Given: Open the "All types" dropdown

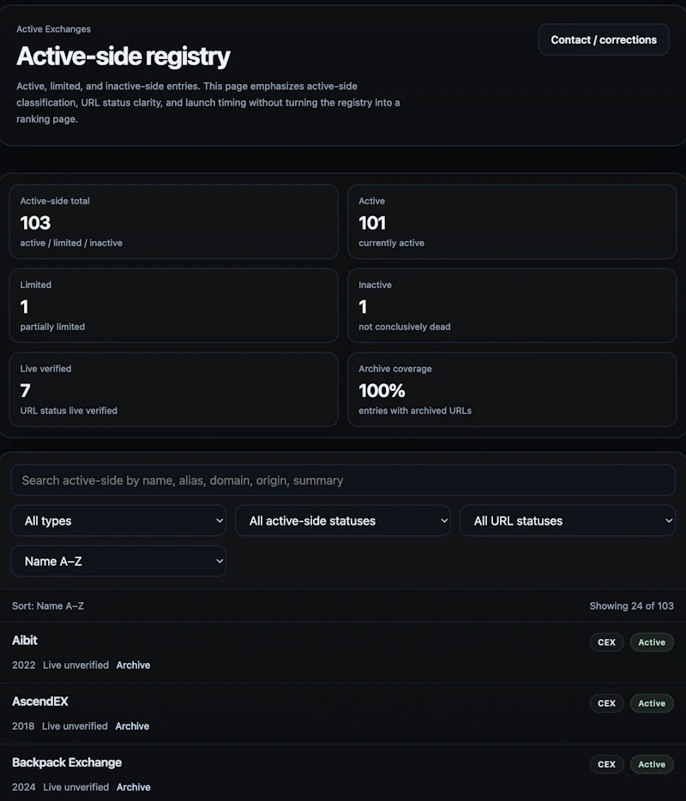Looking at the screenshot, I should pos(118,521).
